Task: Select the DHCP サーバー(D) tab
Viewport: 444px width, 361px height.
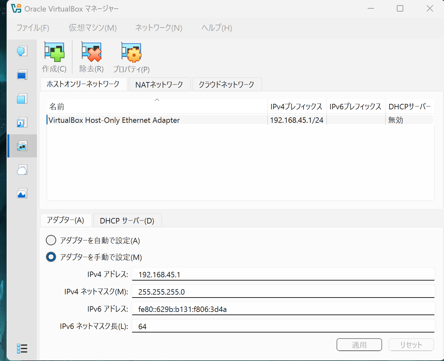Action: coord(127,221)
